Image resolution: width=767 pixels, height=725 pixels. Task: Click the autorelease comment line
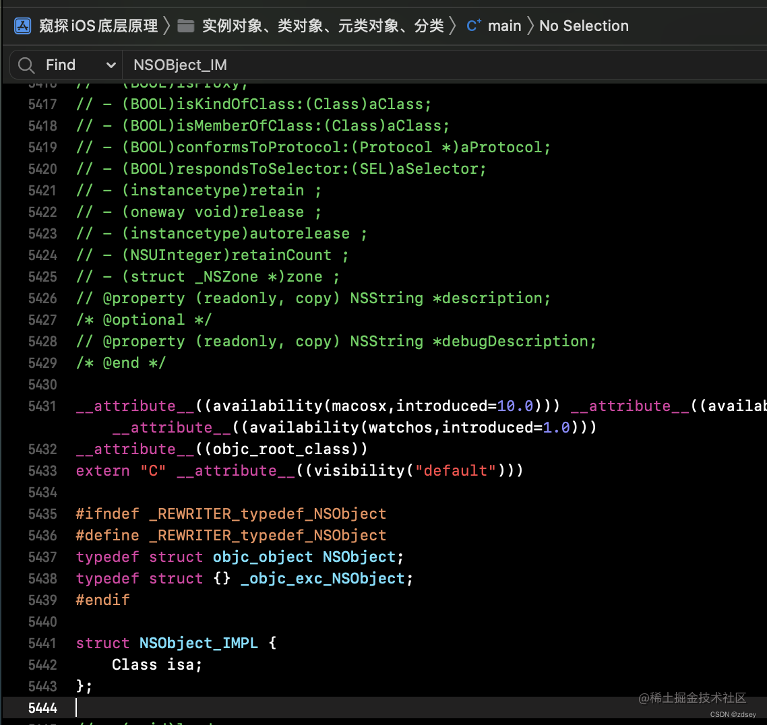(222, 234)
